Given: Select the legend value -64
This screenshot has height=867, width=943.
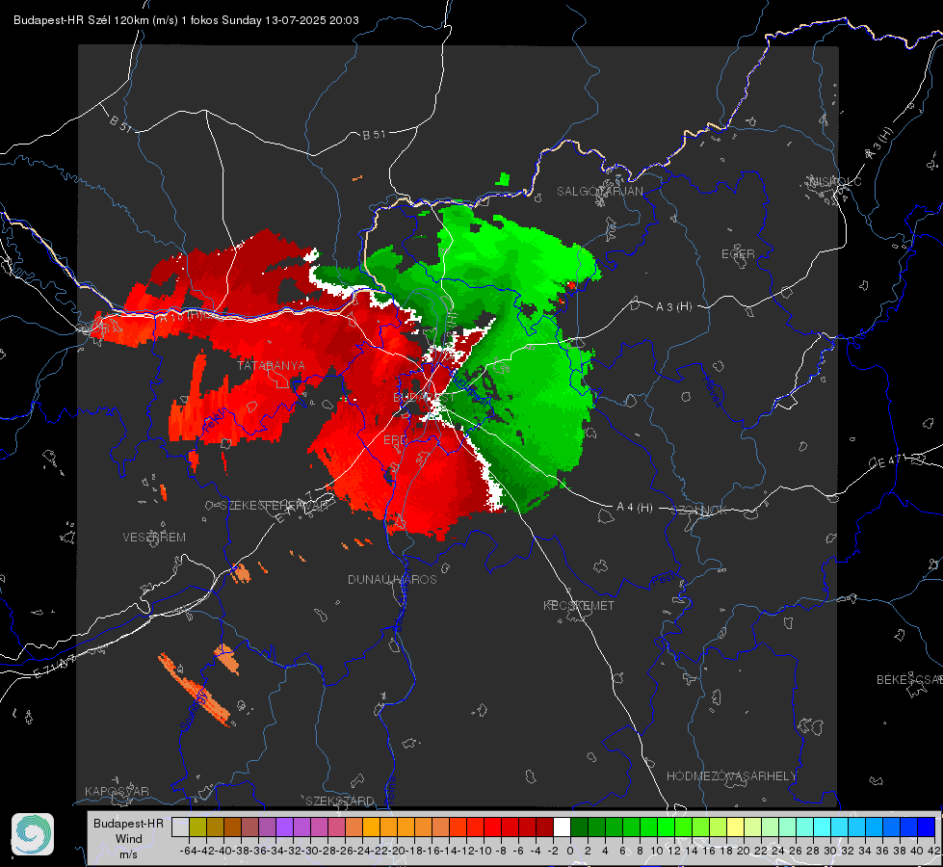Looking at the screenshot, I should click(189, 851).
